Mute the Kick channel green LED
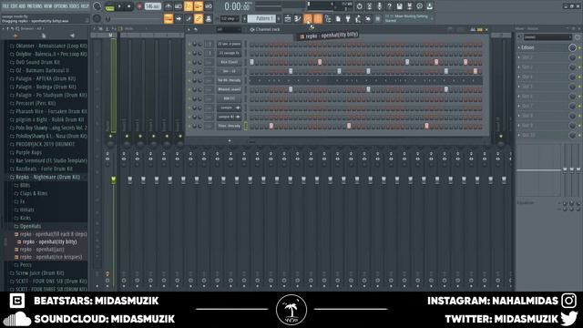The height and width of the screenshot is (328, 583). click(x=189, y=62)
